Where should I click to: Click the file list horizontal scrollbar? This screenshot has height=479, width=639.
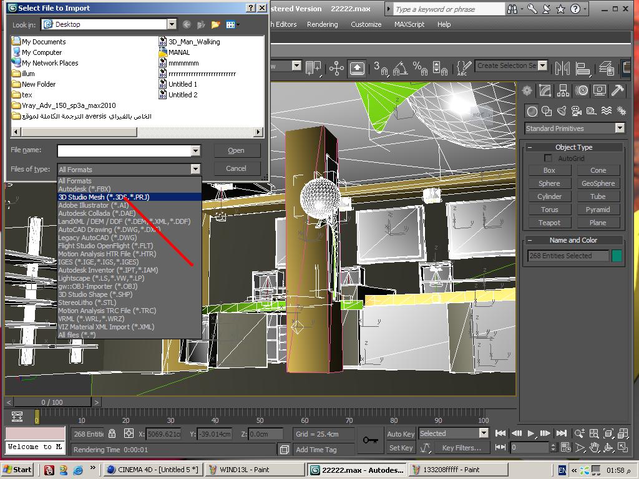[137, 132]
